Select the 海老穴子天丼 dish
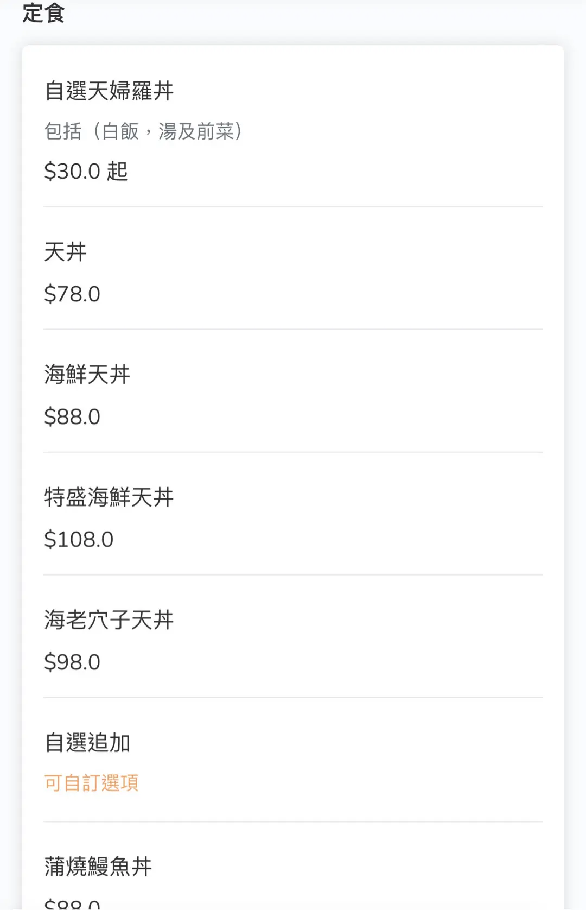 (109, 620)
